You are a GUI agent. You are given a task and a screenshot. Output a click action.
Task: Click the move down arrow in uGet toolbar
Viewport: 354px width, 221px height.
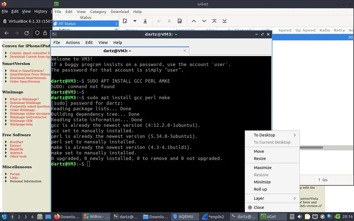(x=204, y=21)
